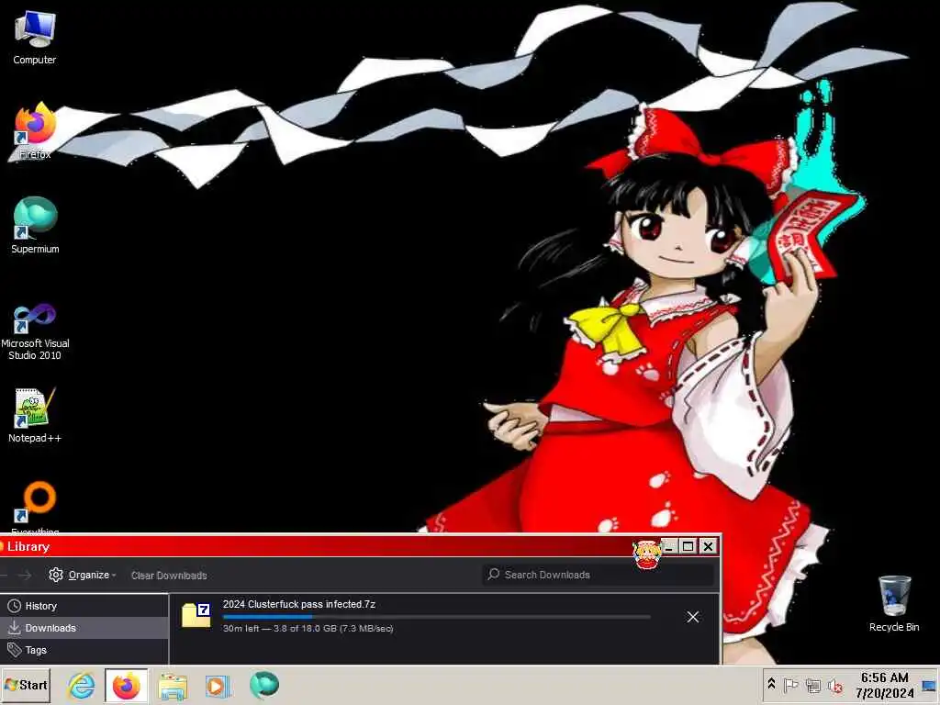Viewport: 940px width, 705px height.
Task: Click the Show desktop tray button
Action: [x=930, y=685]
